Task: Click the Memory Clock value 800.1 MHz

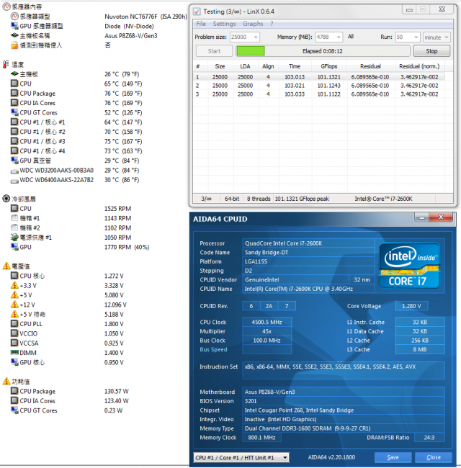Action: (x=261, y=438)
